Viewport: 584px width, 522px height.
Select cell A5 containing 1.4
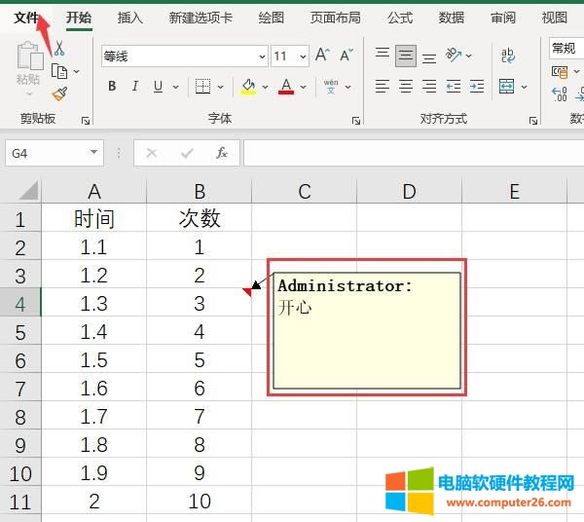click(x=93, y=332)
